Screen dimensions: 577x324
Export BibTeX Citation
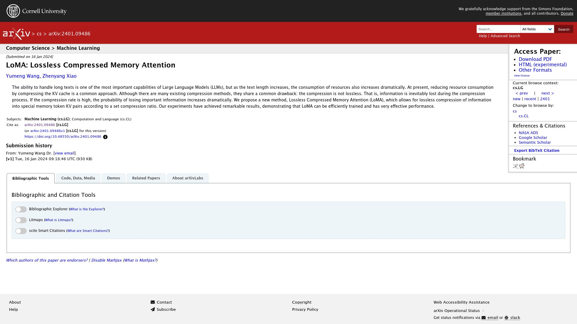[537, 151]
